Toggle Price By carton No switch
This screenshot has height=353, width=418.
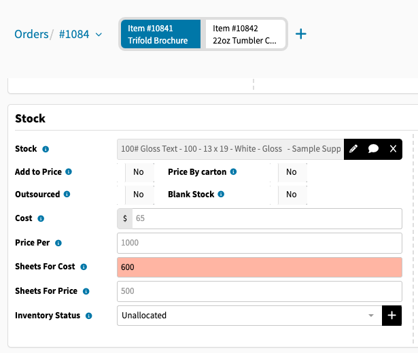coord(289,172)
